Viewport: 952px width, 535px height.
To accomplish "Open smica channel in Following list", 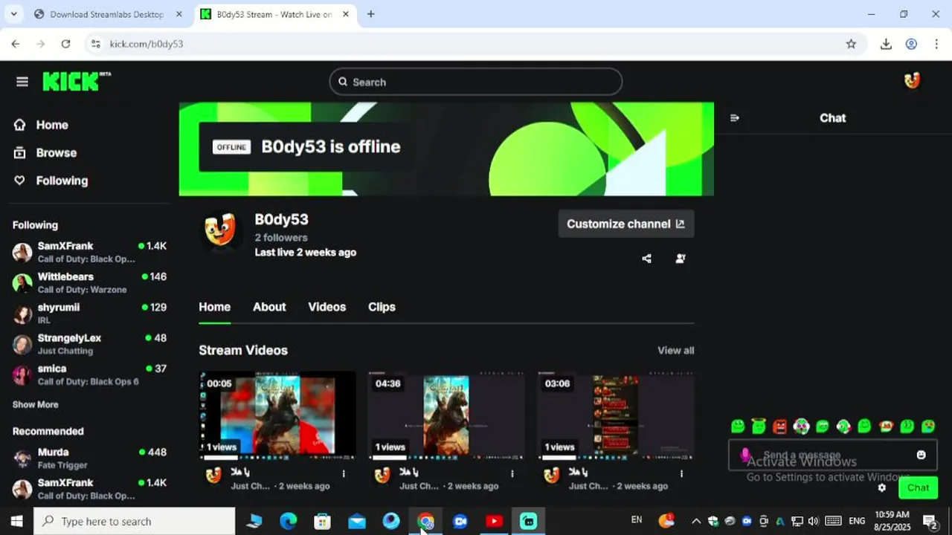I will 89,374.
